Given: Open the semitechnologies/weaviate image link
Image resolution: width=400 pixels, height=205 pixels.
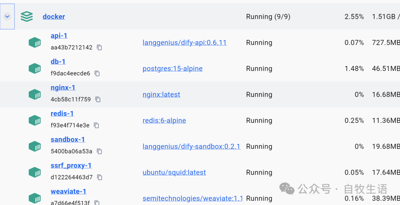Looking at the screenshot, I should click(x=193, y=199).
